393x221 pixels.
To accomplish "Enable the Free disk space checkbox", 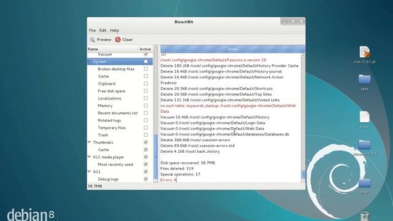I will [x=146, y=91].
